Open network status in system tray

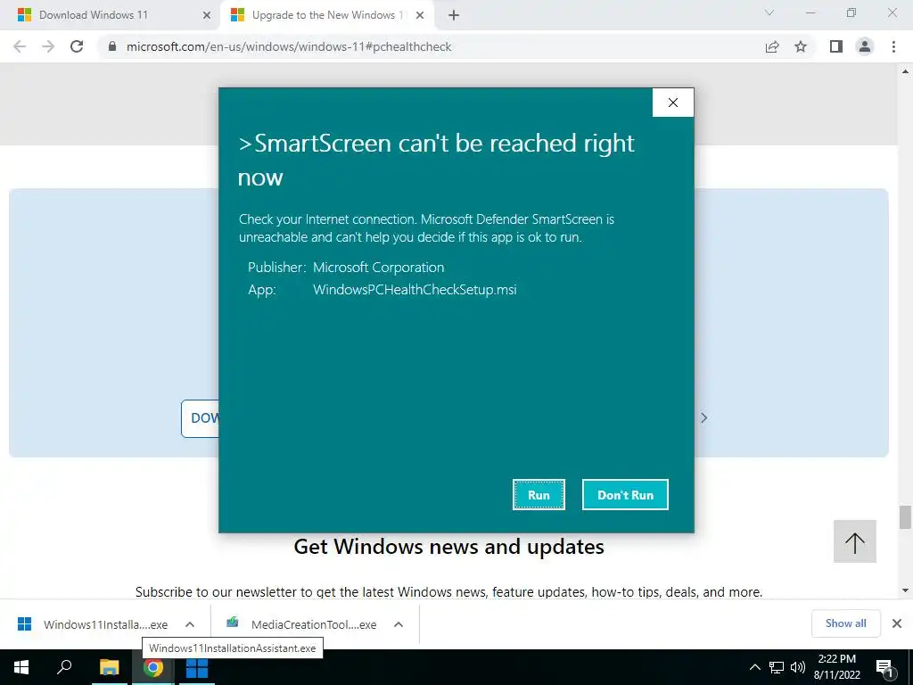[x=777, y=667]
